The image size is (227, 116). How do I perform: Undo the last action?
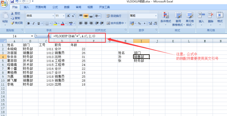click(x=17, y=2)
